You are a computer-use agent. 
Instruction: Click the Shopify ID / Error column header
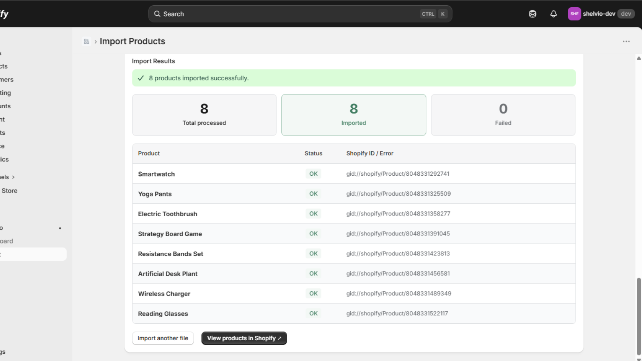pyautogui.click(x=370, y=153)
